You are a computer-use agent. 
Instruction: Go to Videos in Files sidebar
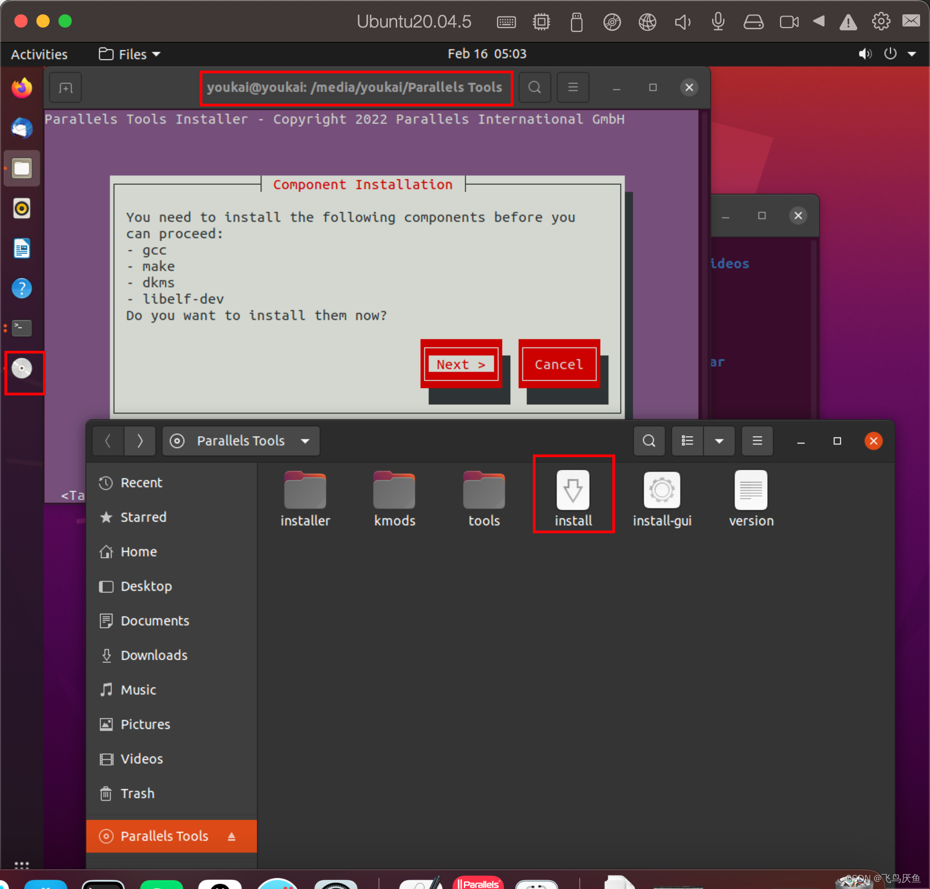172,759
